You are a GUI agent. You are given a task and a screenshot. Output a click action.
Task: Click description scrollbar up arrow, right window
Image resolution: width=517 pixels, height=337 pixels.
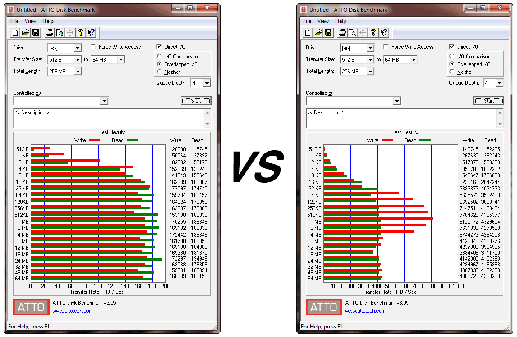coord(500,112)
